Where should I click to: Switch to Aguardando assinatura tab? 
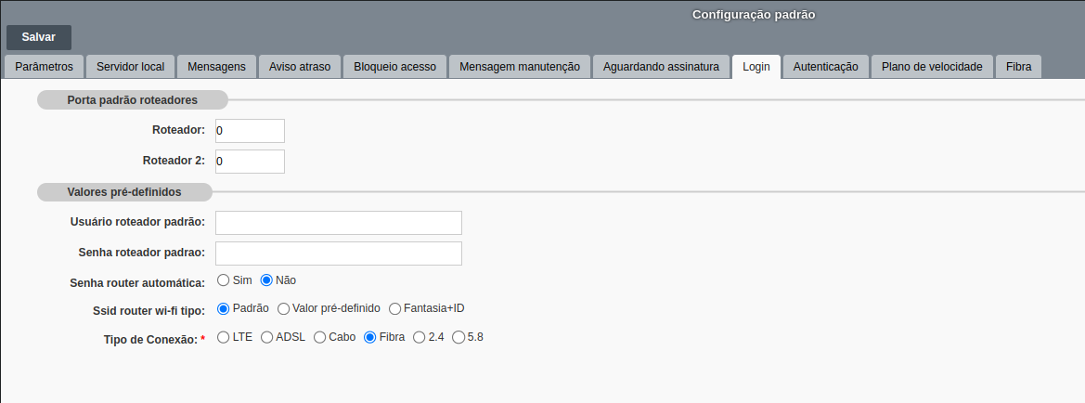(661, 67)
